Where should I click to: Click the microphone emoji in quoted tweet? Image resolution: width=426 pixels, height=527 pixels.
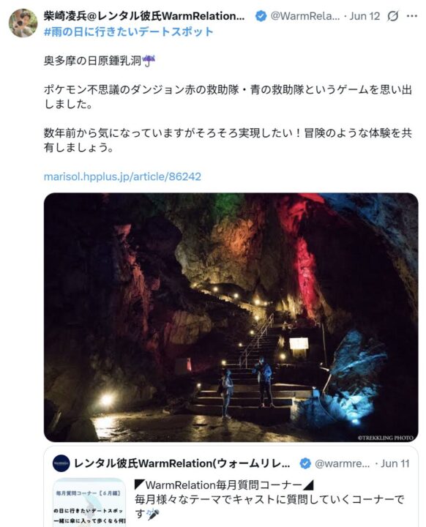(x=153, y=514)
